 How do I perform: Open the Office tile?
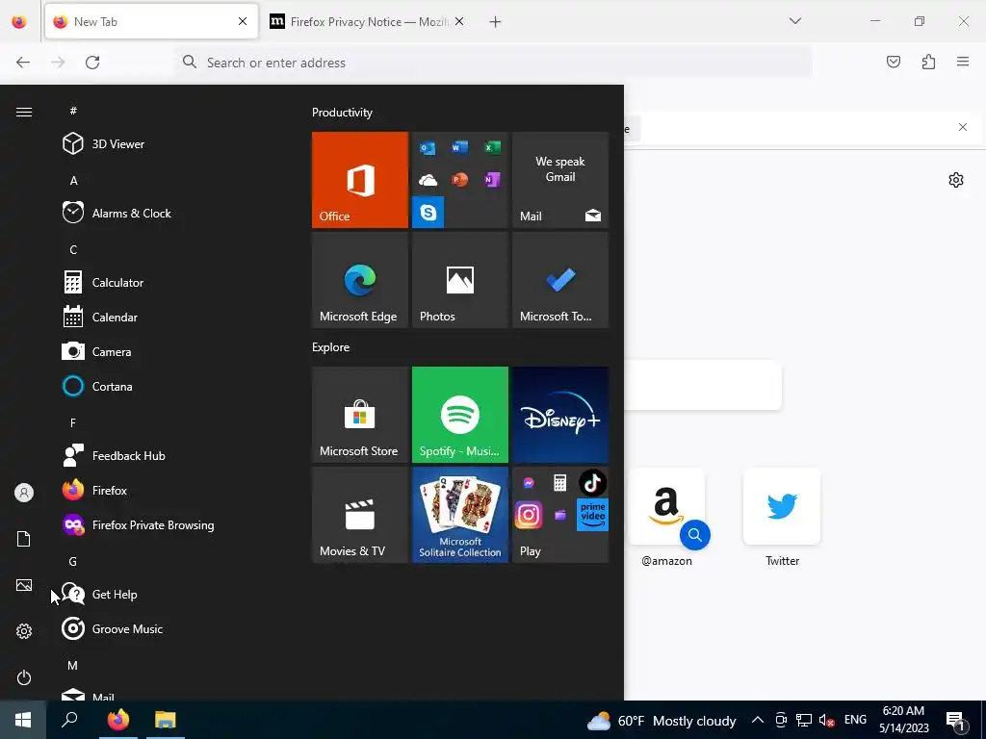tap(360, 180)
